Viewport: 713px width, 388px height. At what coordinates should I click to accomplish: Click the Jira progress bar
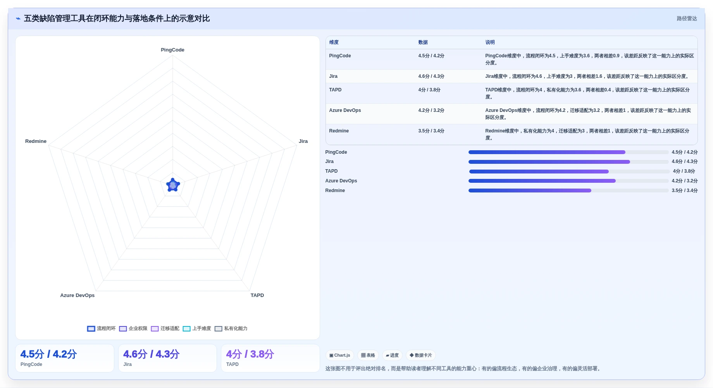pos(568,162)
